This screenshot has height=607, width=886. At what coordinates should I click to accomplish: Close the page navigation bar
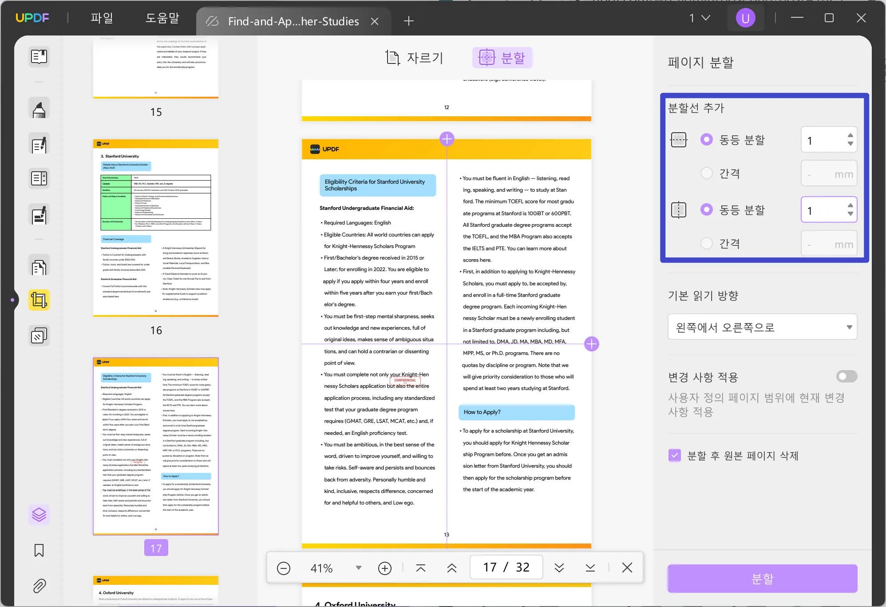[627, 568]
